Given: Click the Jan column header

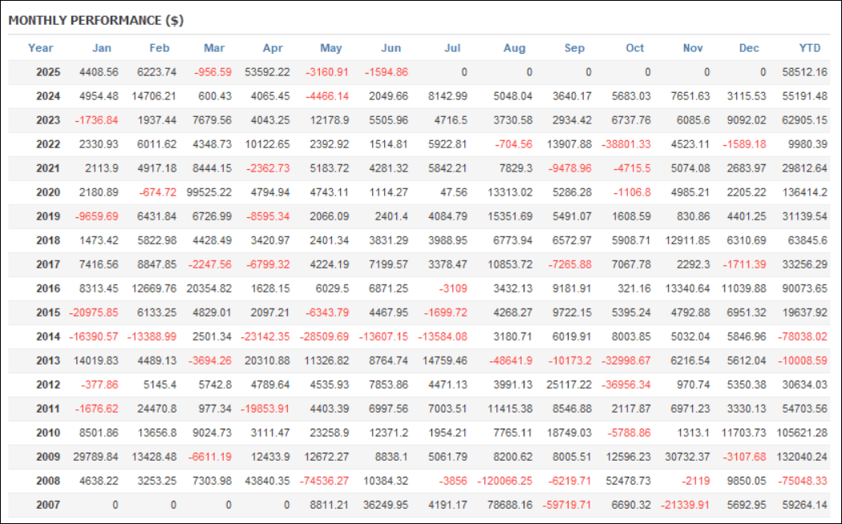Looking at the screenshot, I should tap(102, 48).
